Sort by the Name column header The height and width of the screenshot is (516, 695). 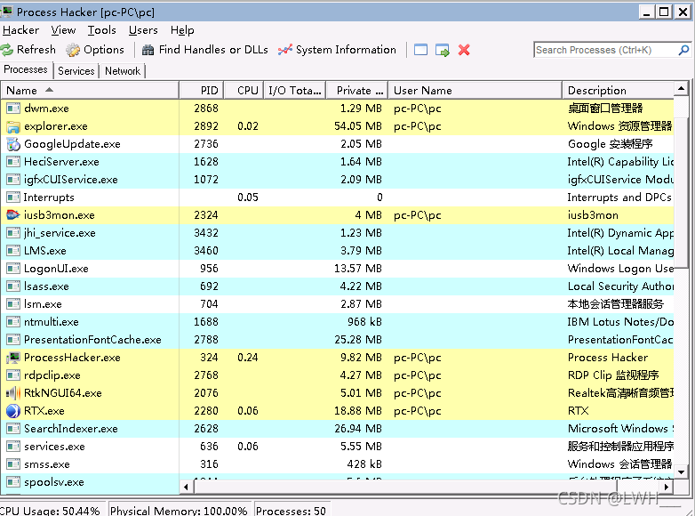point(90,91)
